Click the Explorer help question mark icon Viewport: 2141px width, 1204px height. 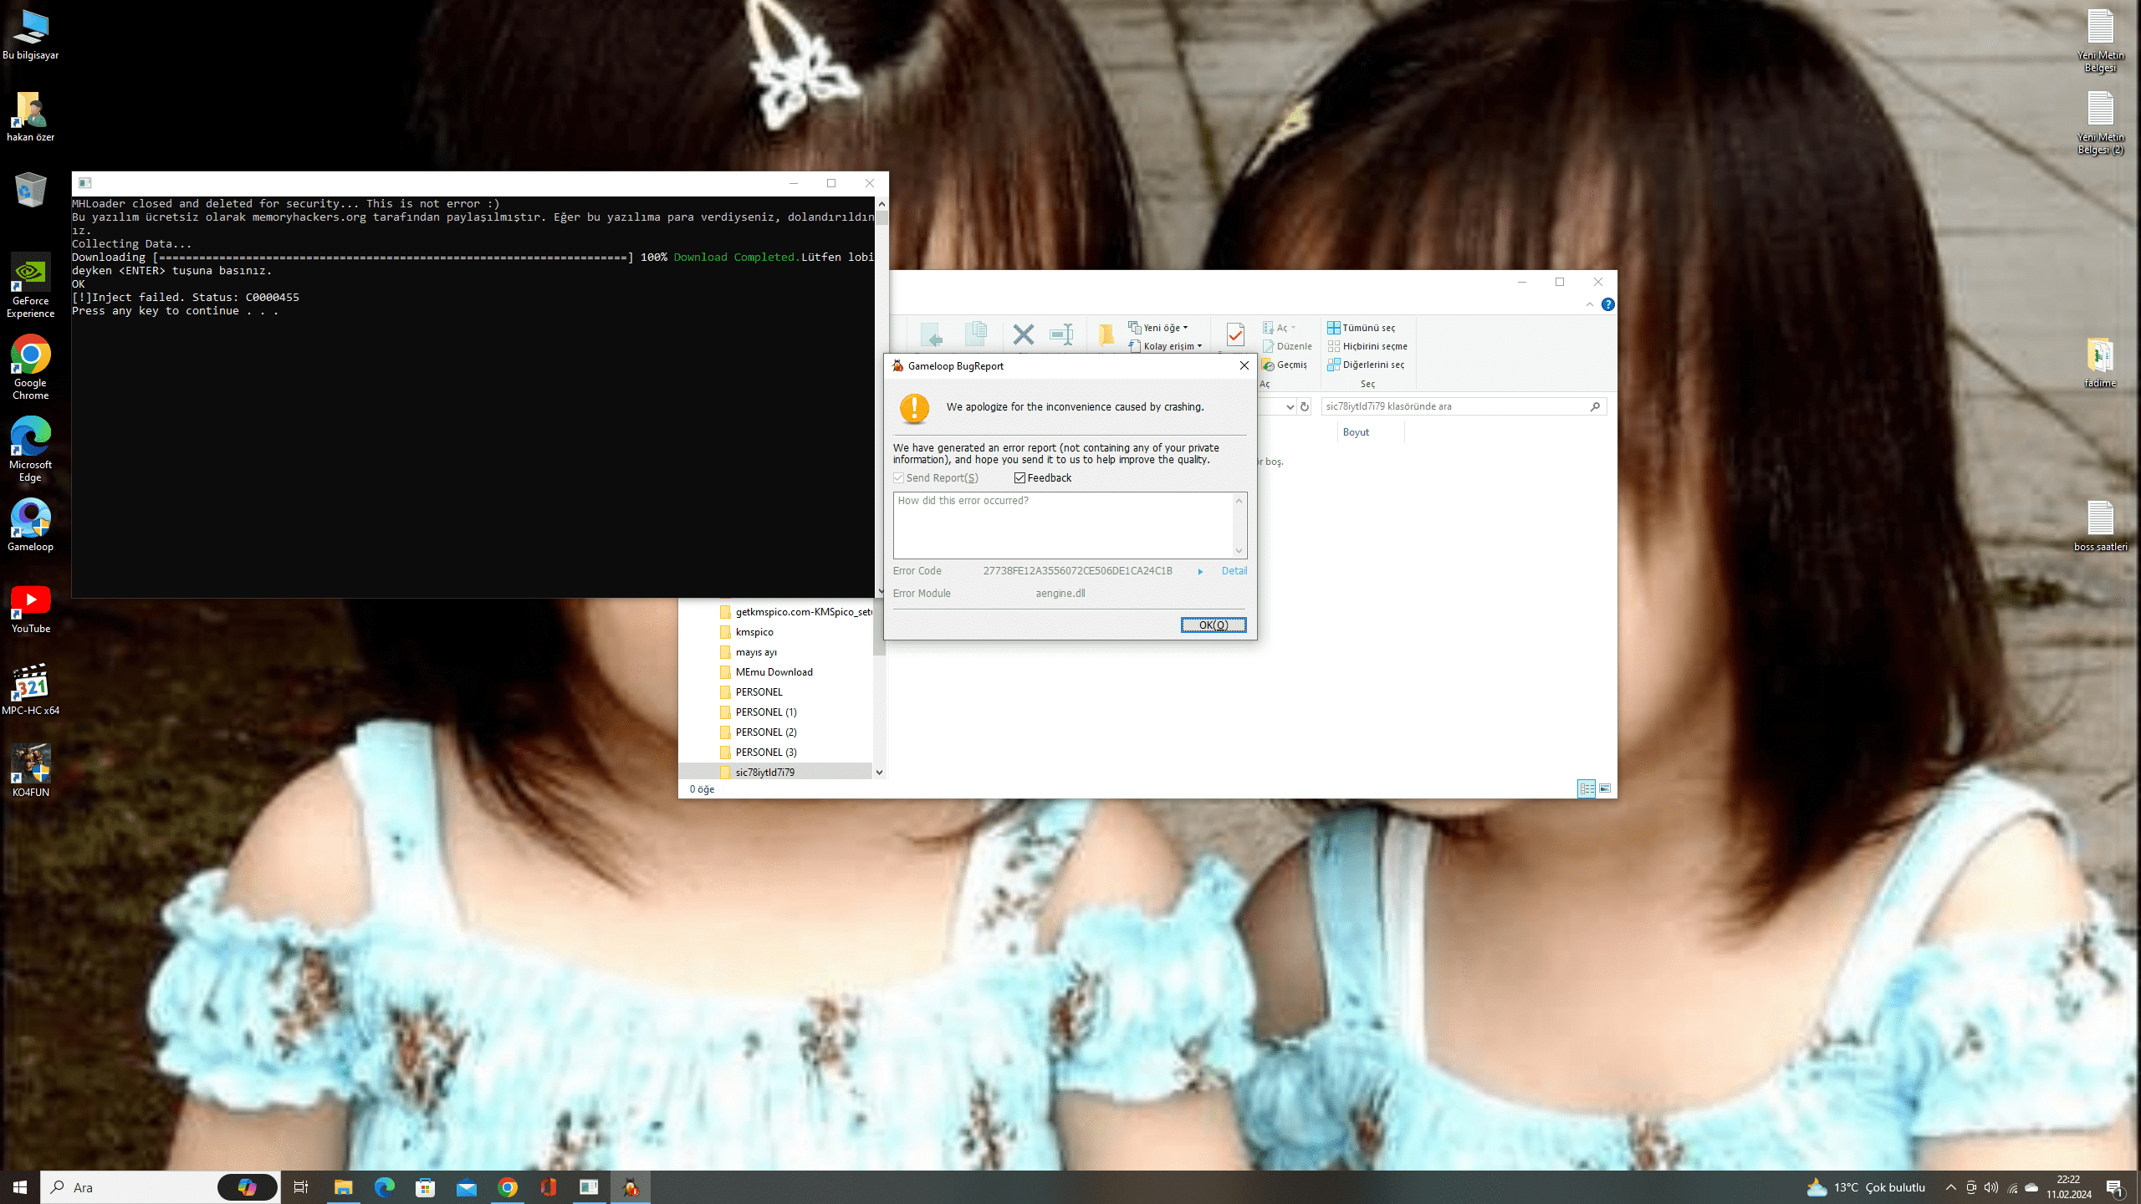1607,304
